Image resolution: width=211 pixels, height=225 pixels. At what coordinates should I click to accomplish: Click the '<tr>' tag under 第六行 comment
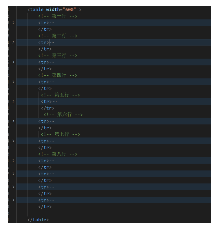point(44,121)
